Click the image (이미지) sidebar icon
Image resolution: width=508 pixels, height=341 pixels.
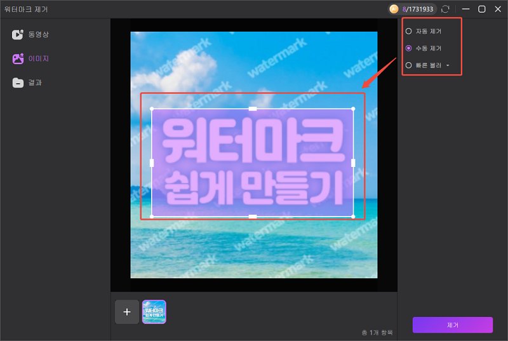pos(18,58)
